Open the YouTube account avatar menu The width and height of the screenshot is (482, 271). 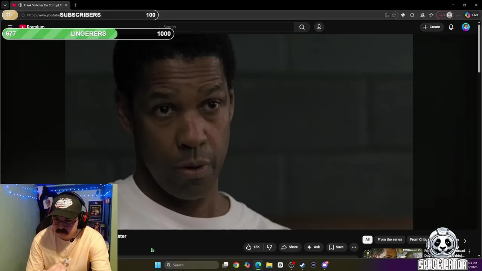[x=466, y=27]
